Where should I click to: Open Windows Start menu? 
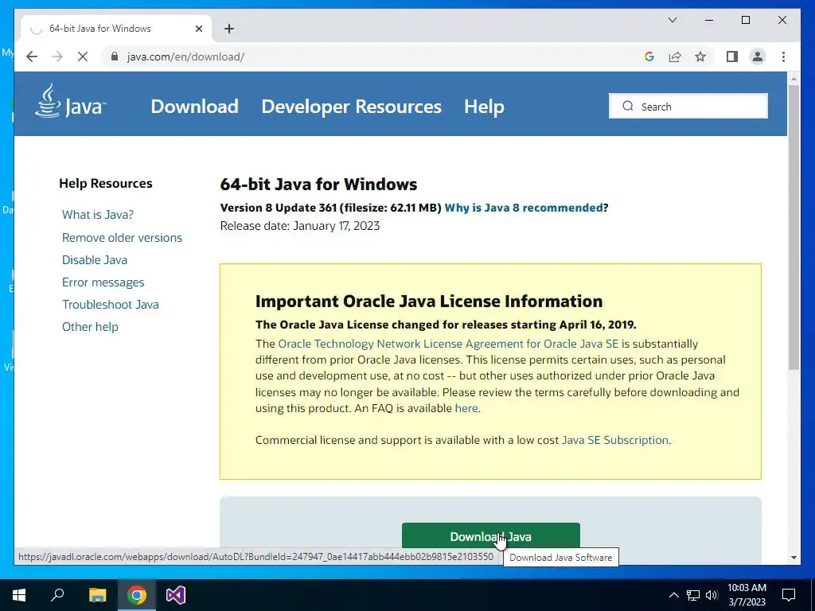pyautogui.click(x=19, y=595)
